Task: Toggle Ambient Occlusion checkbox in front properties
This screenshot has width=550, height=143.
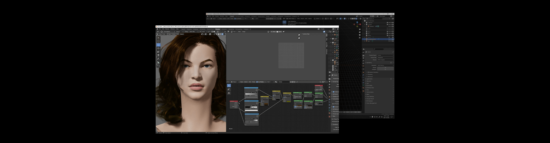Action: tap(333, 92)
